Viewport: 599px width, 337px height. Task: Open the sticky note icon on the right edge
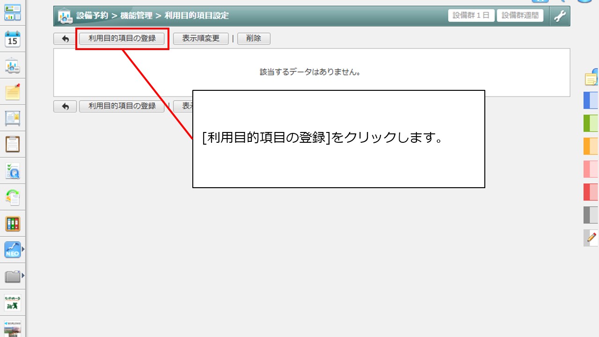592,77
